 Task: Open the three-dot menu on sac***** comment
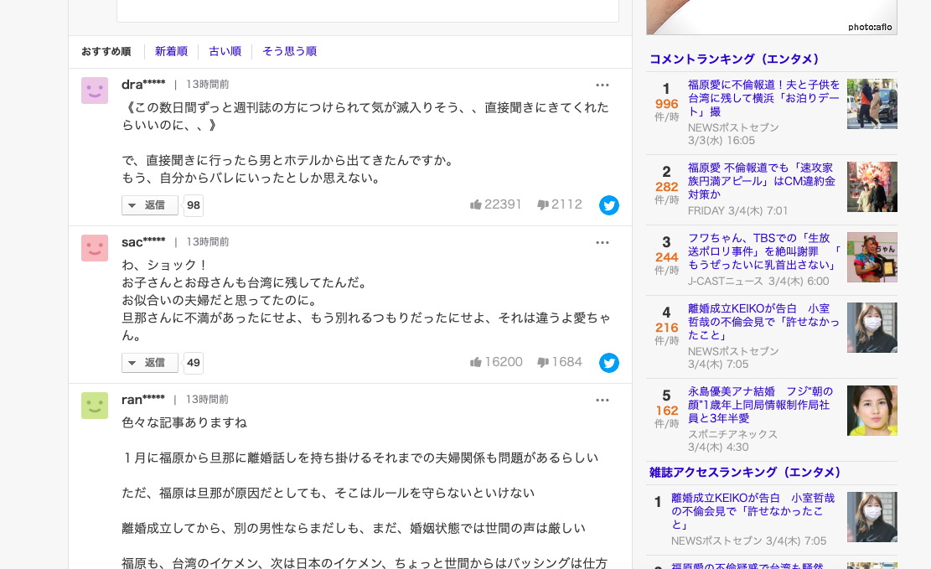(x=602, y=242)
